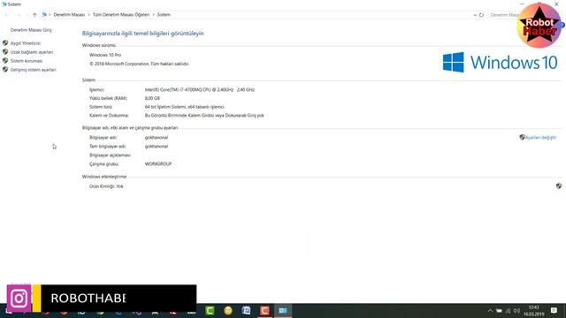Go up one level with the up arrow
Image resolution: width=566 pixels, height=318 pixels.
34,15
